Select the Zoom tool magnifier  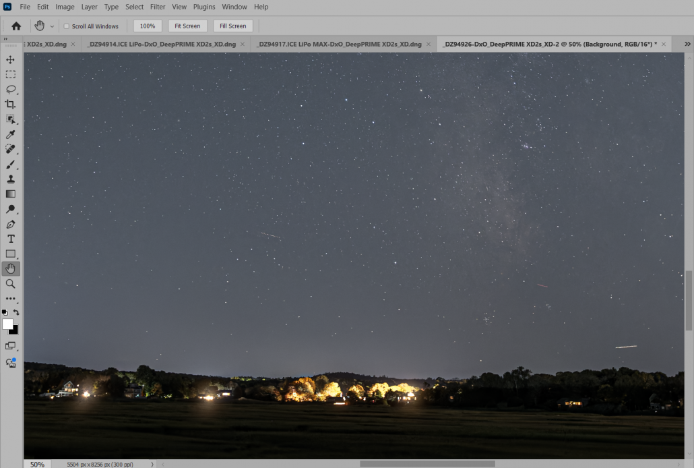tap(10, 284)
